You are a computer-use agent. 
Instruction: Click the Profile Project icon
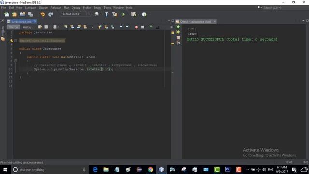144,14
